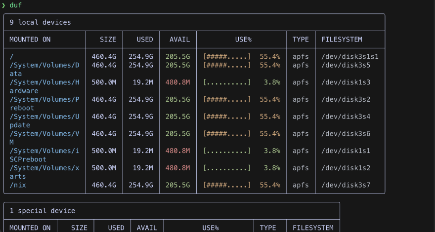Viewport: 435px width, 232px height.
Task: Click the 3.8% value in the /dev/disk1s1 row
Action: [x=272, y=151]
